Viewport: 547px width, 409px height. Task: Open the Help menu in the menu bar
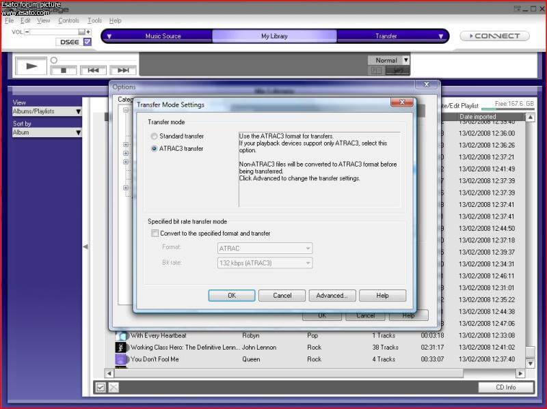click(115, 20)
